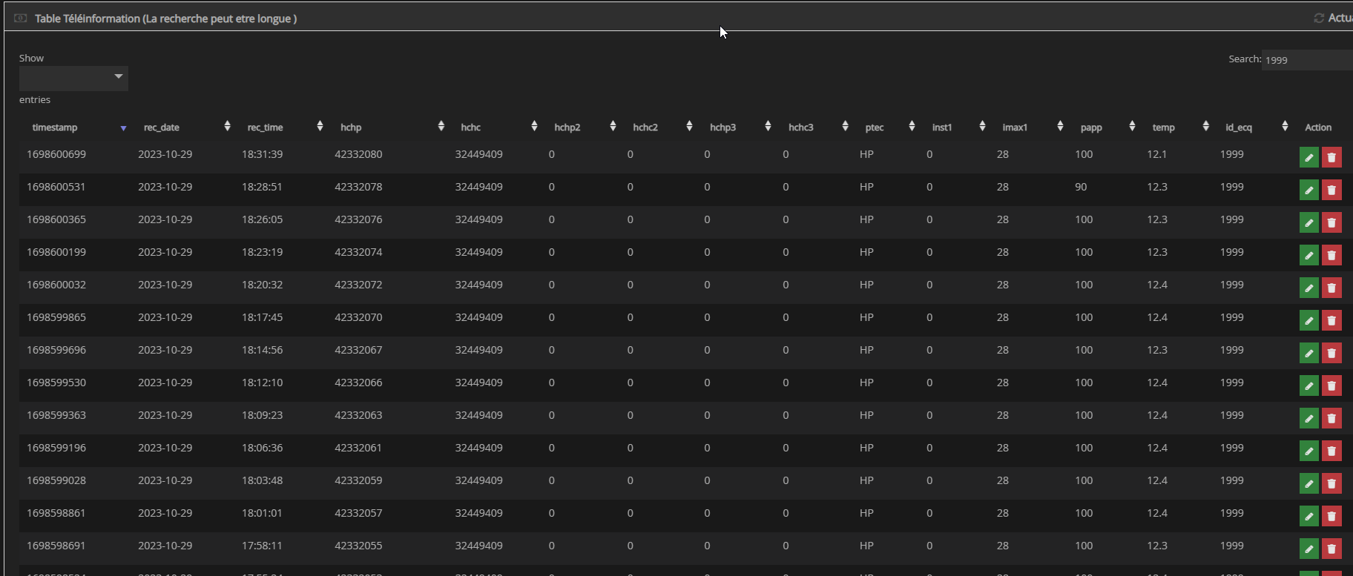
Task: Sort the table by hchc3 column
Action: [815, 128]
